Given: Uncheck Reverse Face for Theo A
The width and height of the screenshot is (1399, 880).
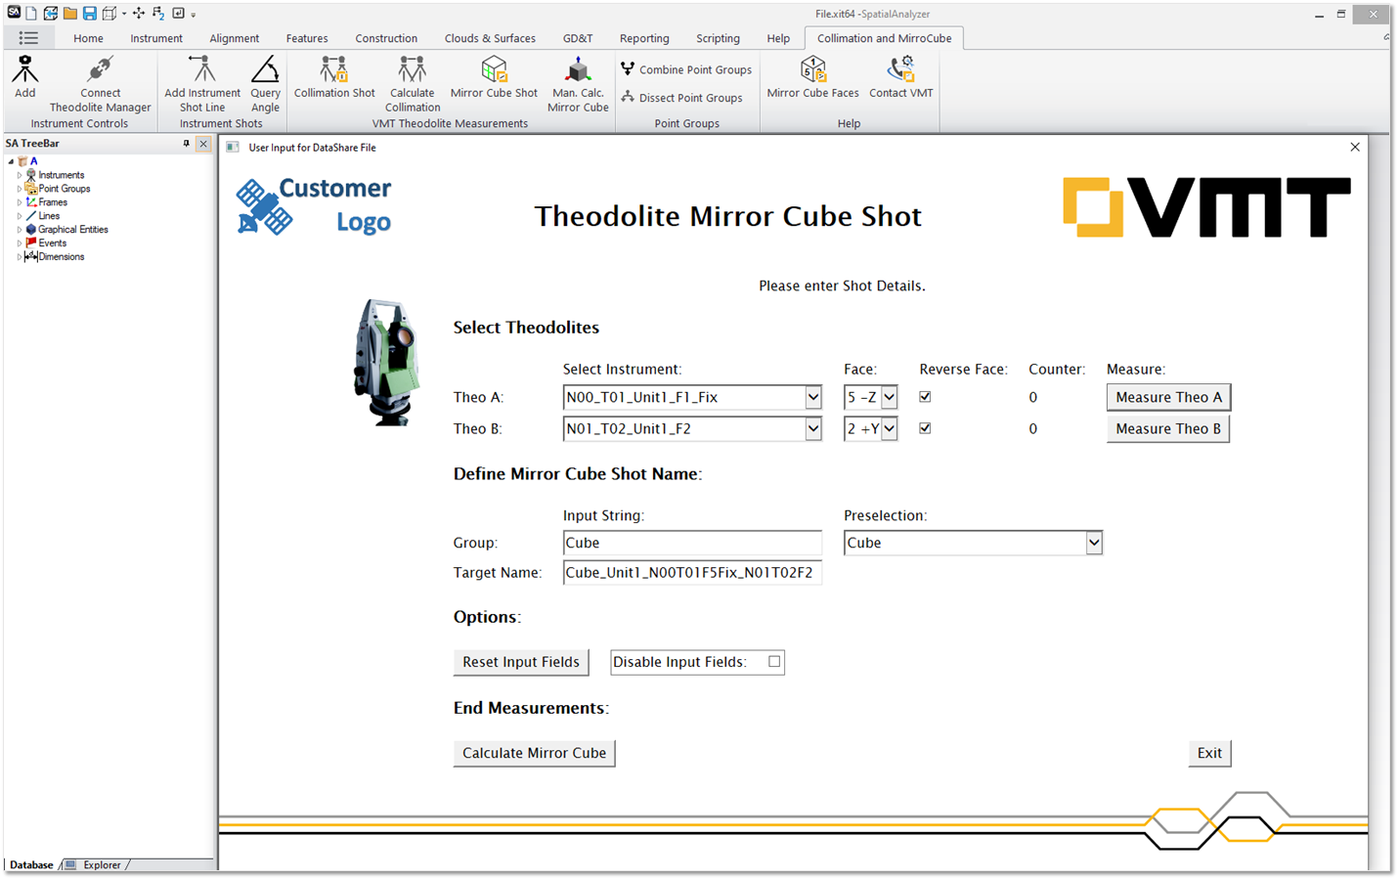Looking at the screenshot, I should pos(925,396).
